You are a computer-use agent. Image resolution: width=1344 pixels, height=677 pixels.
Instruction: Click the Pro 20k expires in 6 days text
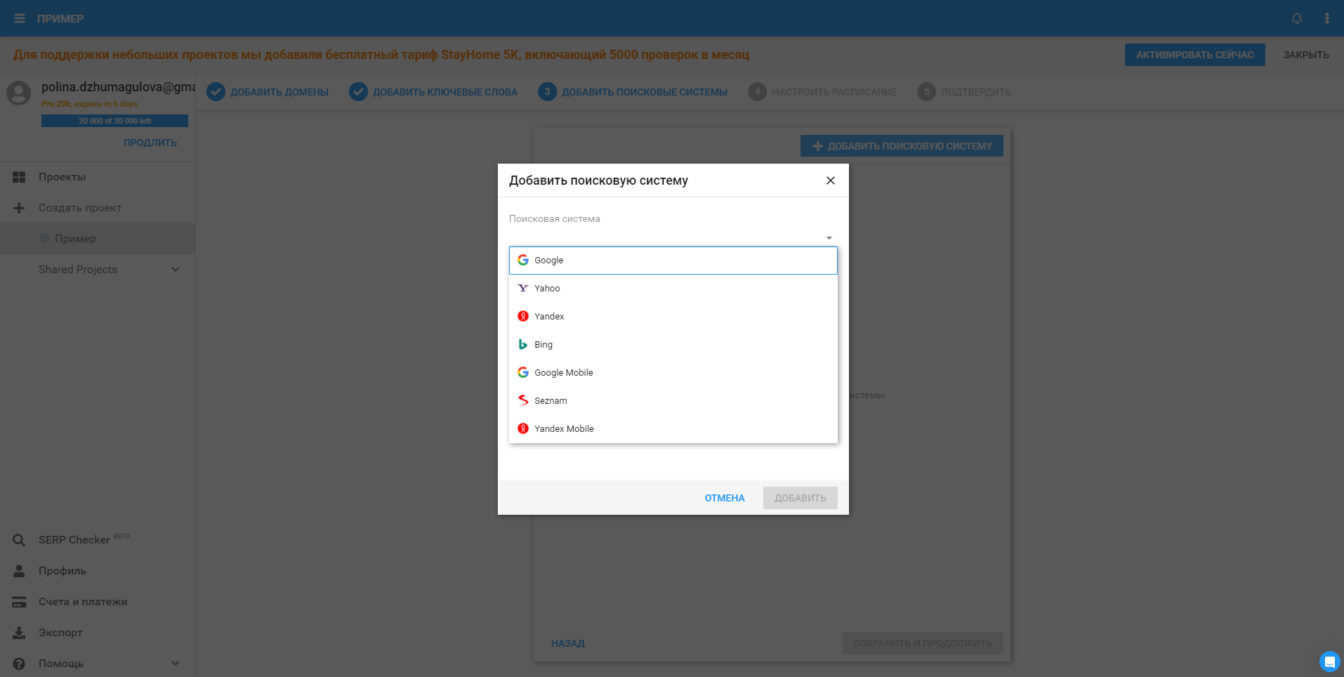(x=89, y=104)
